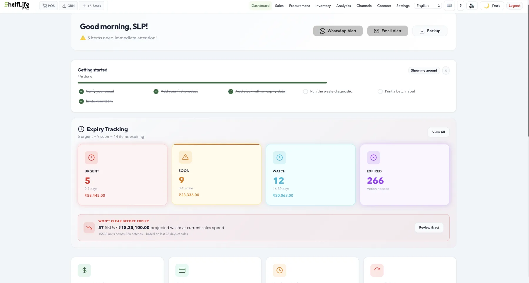Click the red Urgent alert icon

[x=91, y=158]
